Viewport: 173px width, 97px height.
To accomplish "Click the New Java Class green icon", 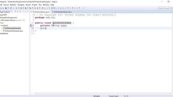I will [38, 8].
